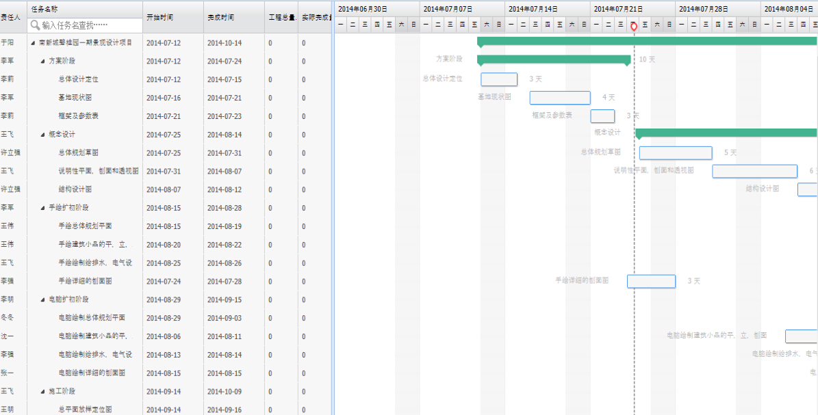Select the 结构设计图 task row
This screenshot has width=818, height=415.
point(75,189)
